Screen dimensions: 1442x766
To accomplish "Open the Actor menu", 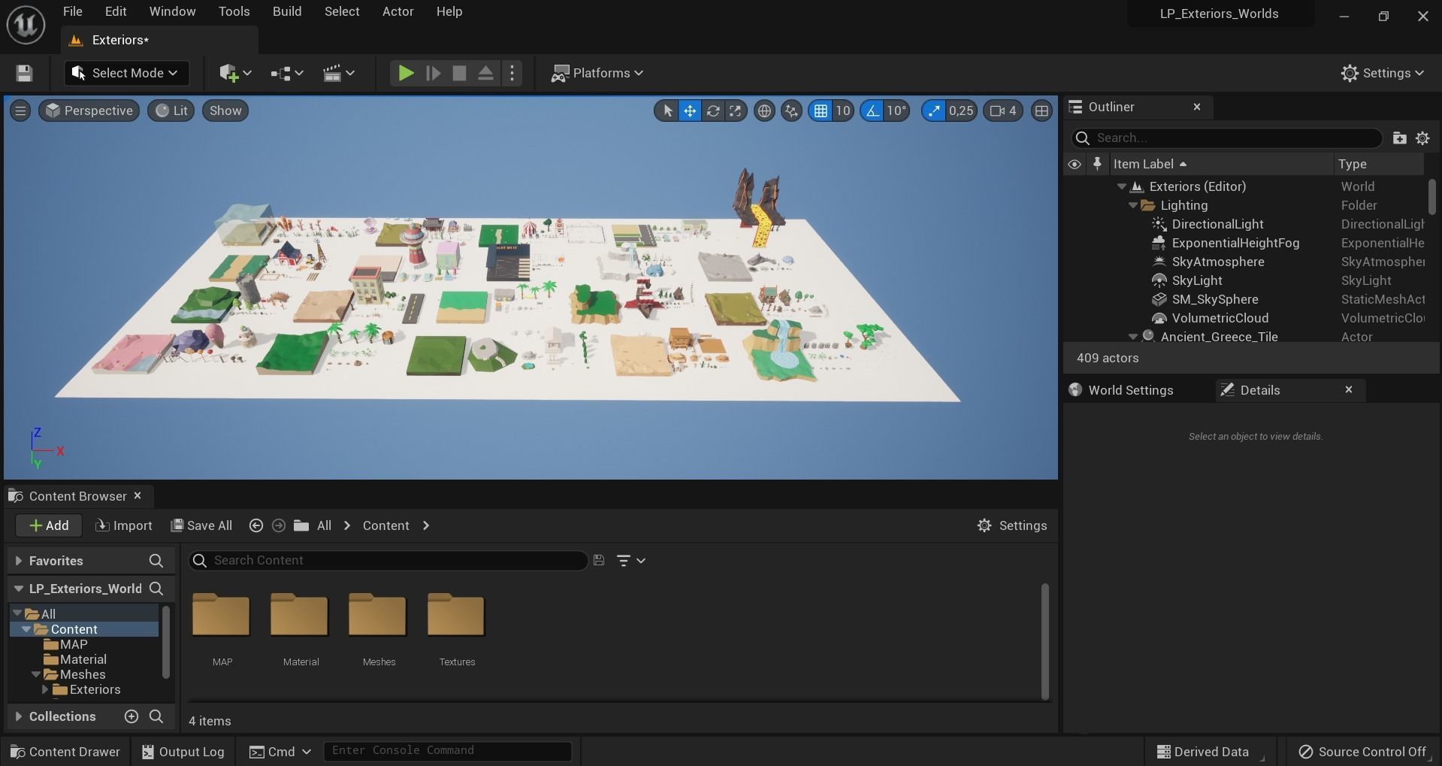I will point(398,11).
